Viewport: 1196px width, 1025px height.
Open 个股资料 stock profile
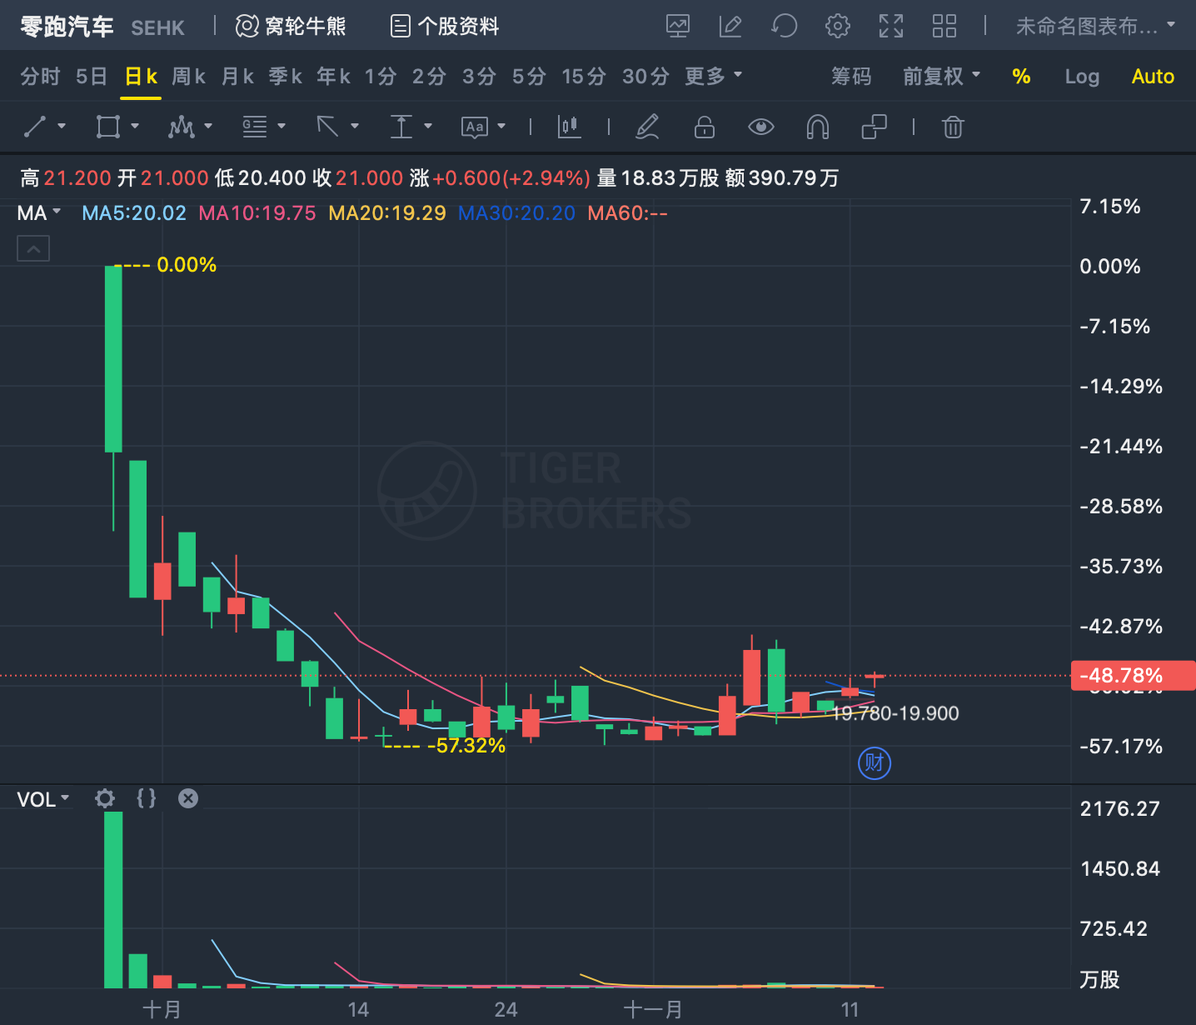tap(445, 27)
